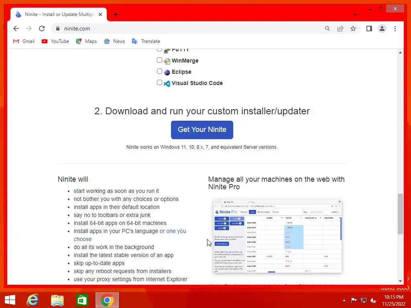This screenshot has width=411, height=308.
Task: Click the network tray icon
Action: [364, 300]
